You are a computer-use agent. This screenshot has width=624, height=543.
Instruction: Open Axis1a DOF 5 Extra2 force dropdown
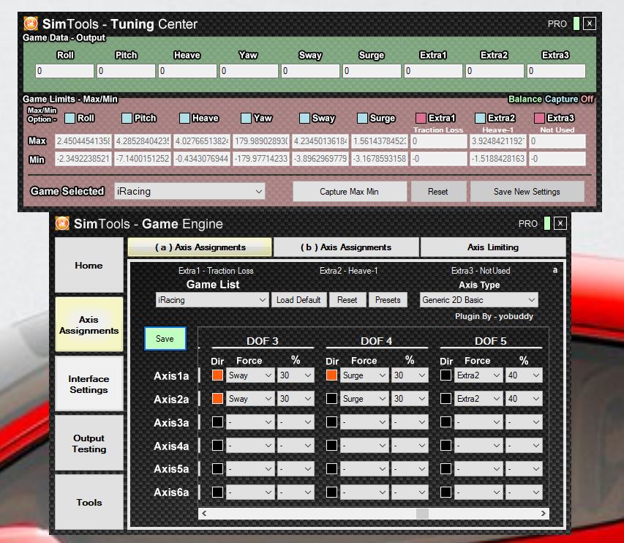478,375
